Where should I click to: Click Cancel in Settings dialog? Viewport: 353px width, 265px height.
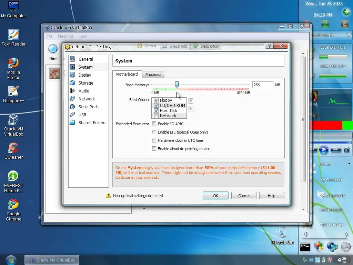click(x=244, y=196)
